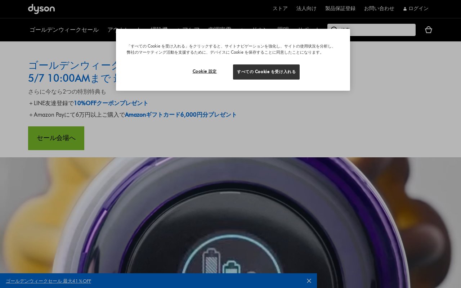Click the セール会場へ green button
461x288 pixels.
pyautogui.click(x=56, y=138)
